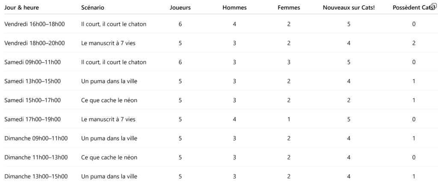438x187 pixels.
Task: Select the "Dimanche 09h00–11h00" time slot cell
Action: (x=36, y=138)
